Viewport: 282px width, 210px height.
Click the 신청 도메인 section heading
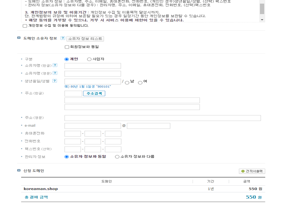click(34, 171)
